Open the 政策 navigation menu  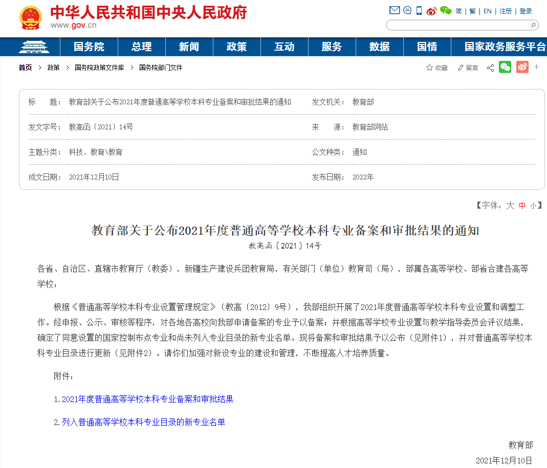point(236,47)
